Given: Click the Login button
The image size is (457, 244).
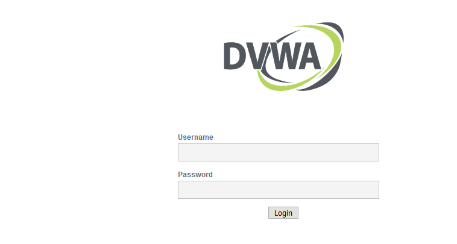Looking at the screenshot, I should point(283,213).
